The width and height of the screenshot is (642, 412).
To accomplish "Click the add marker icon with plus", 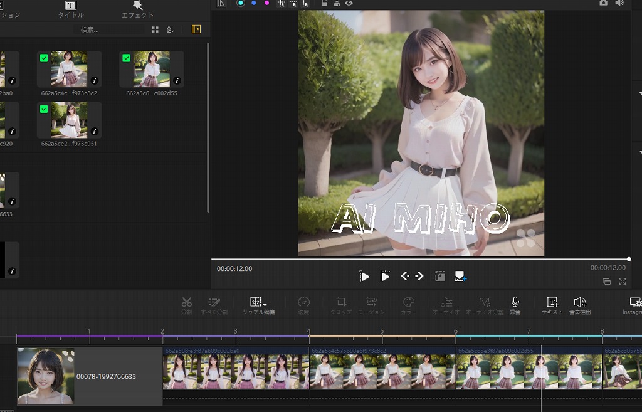I will tap(461, 276).
